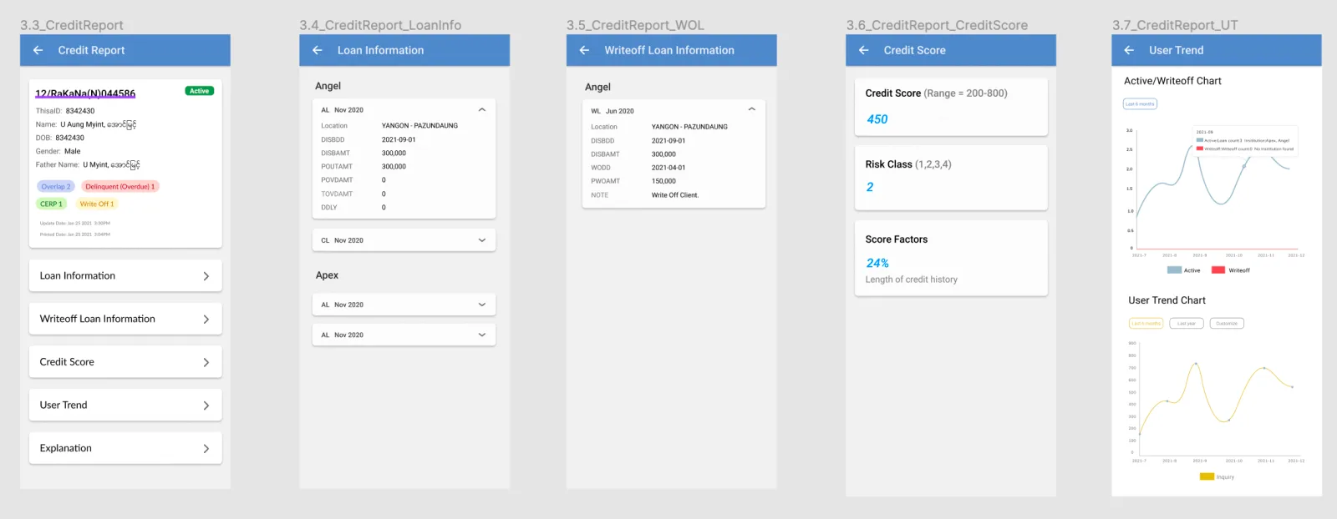This screenshot has height=519, width=1337.
Task: Select the Loan Information menu row
Action: [x=125, y=276]
